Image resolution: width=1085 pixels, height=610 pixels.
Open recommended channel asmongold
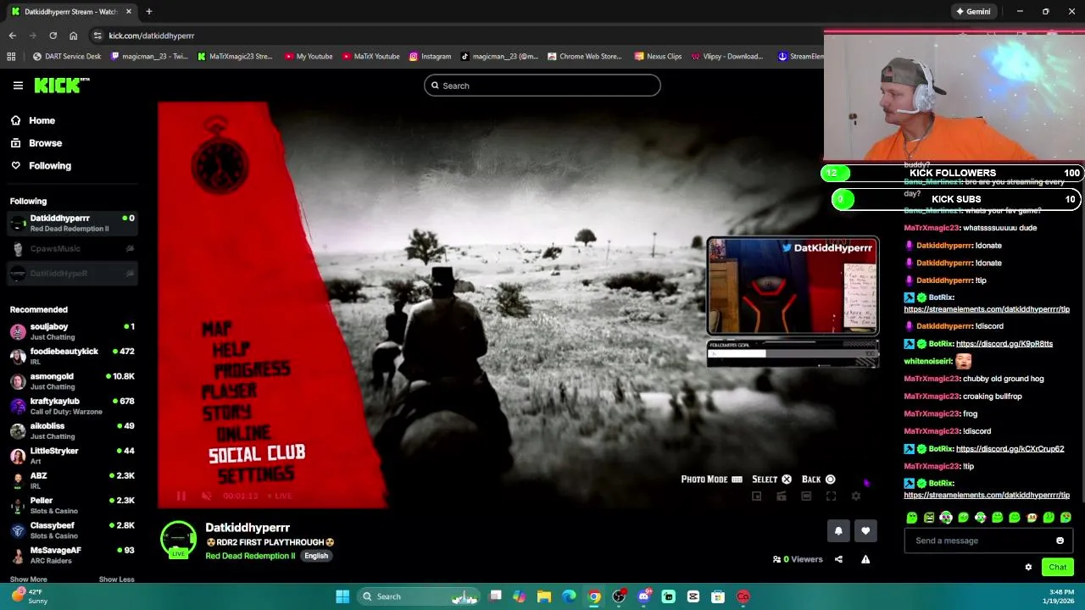click(x=72, y=381)
